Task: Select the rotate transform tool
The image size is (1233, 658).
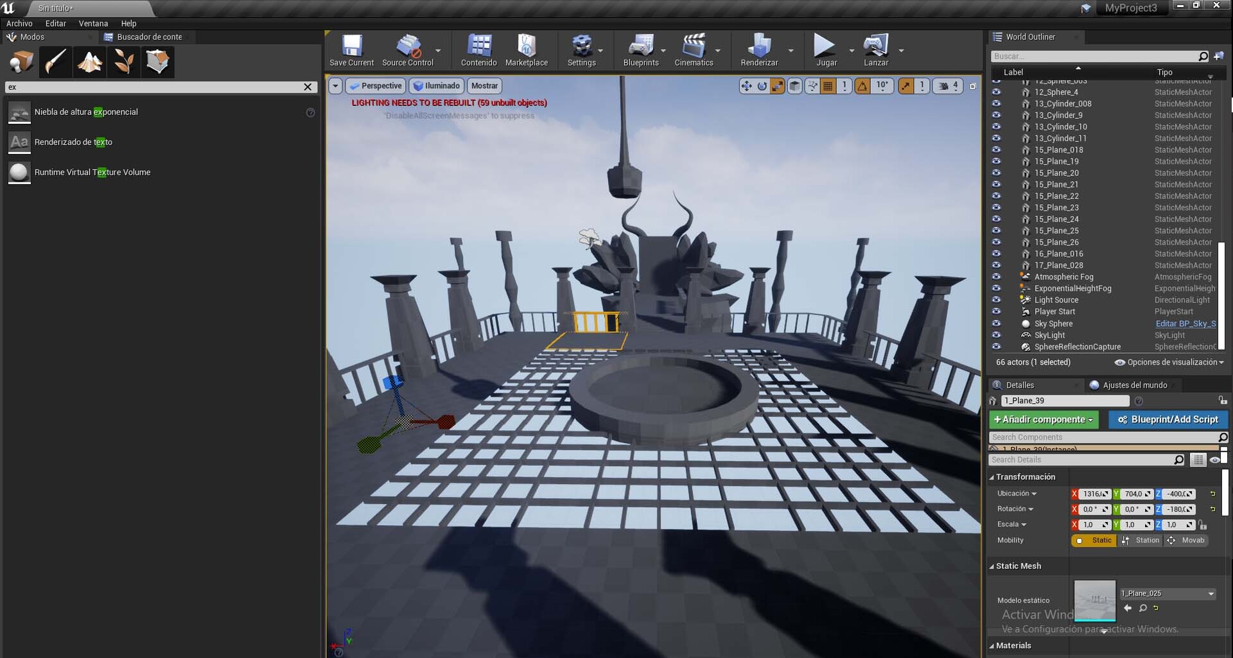Action: (762, 85)
